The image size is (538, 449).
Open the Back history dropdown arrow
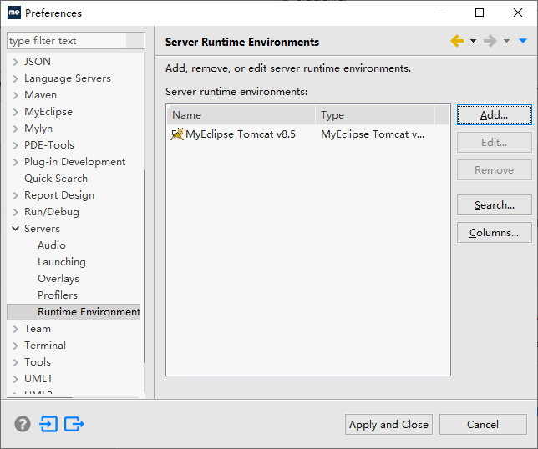[473, 41]
